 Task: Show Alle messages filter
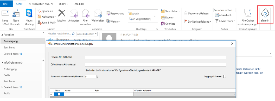click(x=50, y=39)
